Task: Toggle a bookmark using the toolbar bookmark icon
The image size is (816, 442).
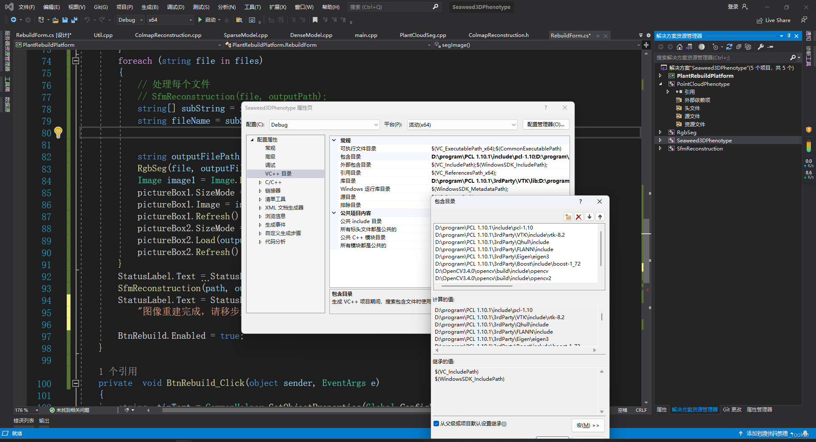Action: tap(315, 20)
